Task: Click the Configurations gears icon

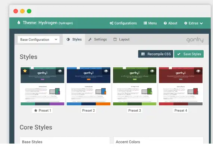Action: [112, 23]
